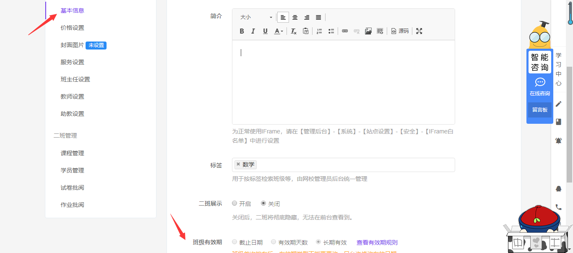Select the 截止日期 validity option
573x253 pixels.
(234, 242)
